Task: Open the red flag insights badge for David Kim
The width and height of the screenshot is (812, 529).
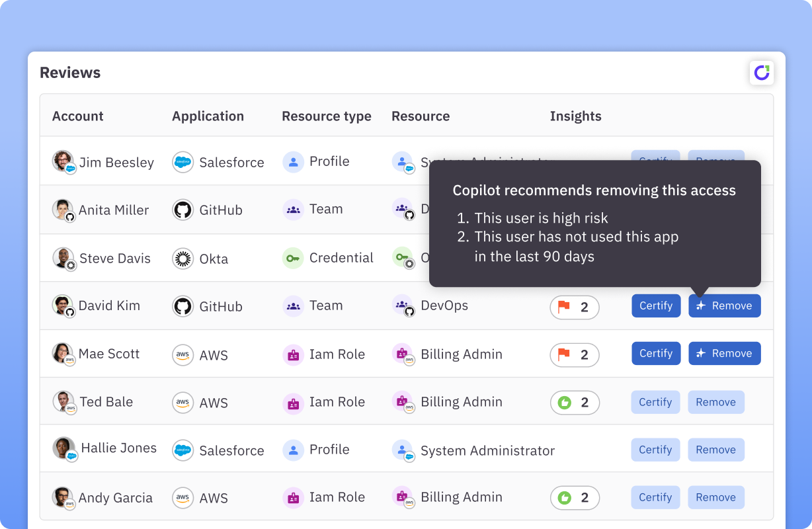Action: click(574, 307)
